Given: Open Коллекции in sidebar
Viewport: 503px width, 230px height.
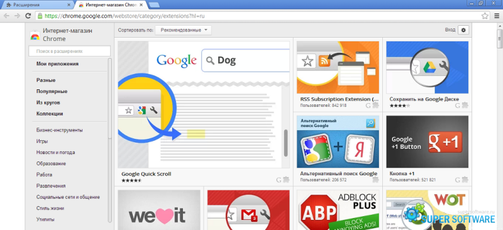Looking at the screenshot, I should [50, 114].
